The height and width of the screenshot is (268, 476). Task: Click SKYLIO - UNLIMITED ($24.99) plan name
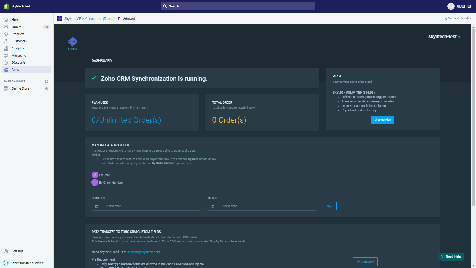(353, 92)
